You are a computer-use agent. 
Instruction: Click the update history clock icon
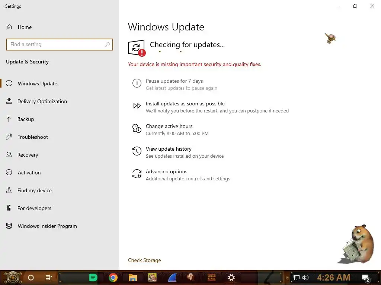tap(137, 151)
